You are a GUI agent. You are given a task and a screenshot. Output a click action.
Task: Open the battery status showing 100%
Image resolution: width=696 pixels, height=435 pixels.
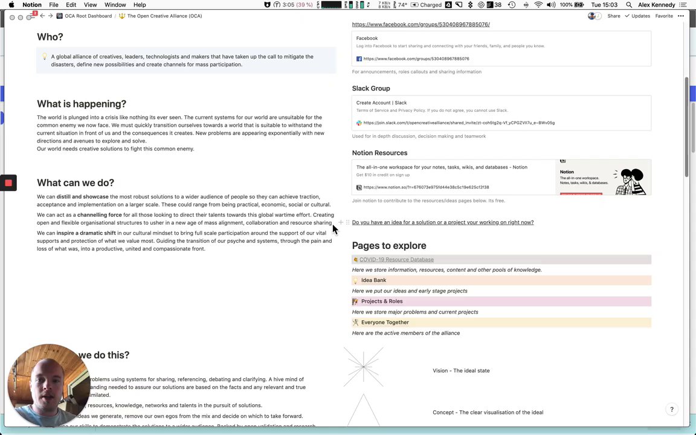[x=572, y=5]
